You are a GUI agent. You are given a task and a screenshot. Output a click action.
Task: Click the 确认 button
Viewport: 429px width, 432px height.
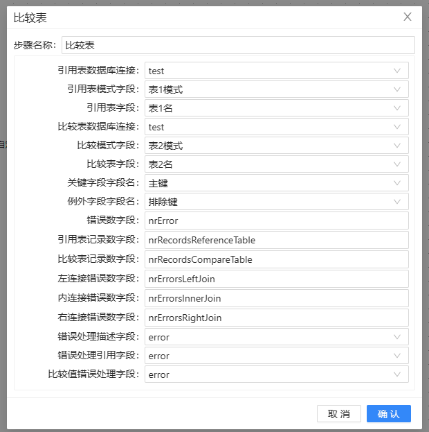(x=388, y=413)
